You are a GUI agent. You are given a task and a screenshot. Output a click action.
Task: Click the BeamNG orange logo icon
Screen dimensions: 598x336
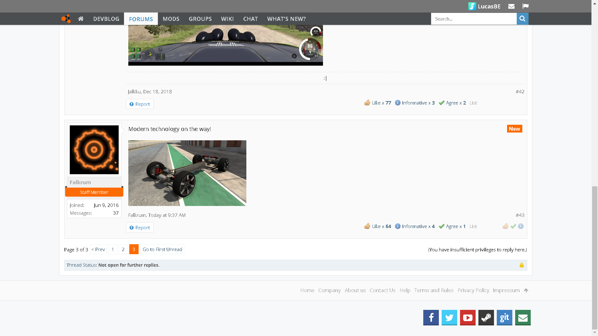pyautogui.click(x=66, y=19)
